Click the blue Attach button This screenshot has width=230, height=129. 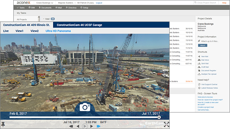[x=203, y=46]
